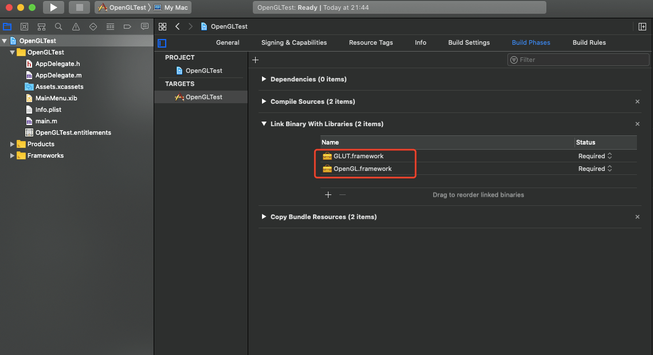Change OpenGL.framework Required status
Viewport: 653px width, 355px height.
click(595, 169)
